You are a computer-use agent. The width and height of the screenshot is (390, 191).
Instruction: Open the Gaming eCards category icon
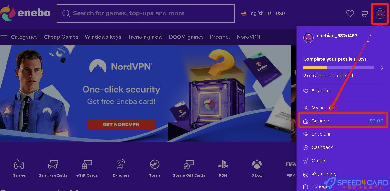pos(53,164)
